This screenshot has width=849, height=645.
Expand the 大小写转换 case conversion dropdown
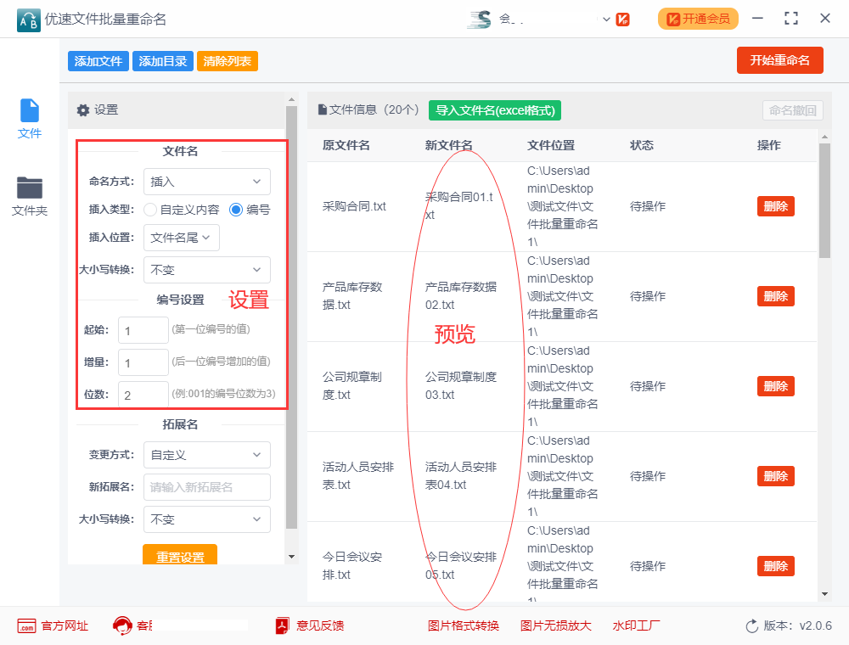[x=206, y=270]
